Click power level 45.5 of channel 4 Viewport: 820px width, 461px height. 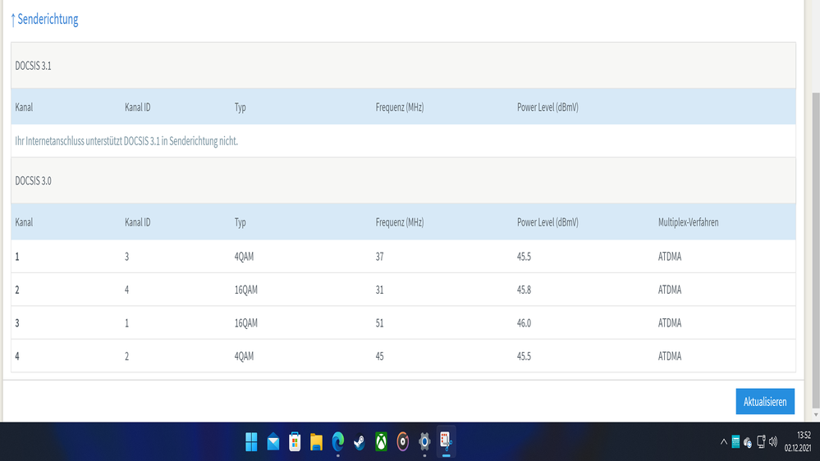524,356
